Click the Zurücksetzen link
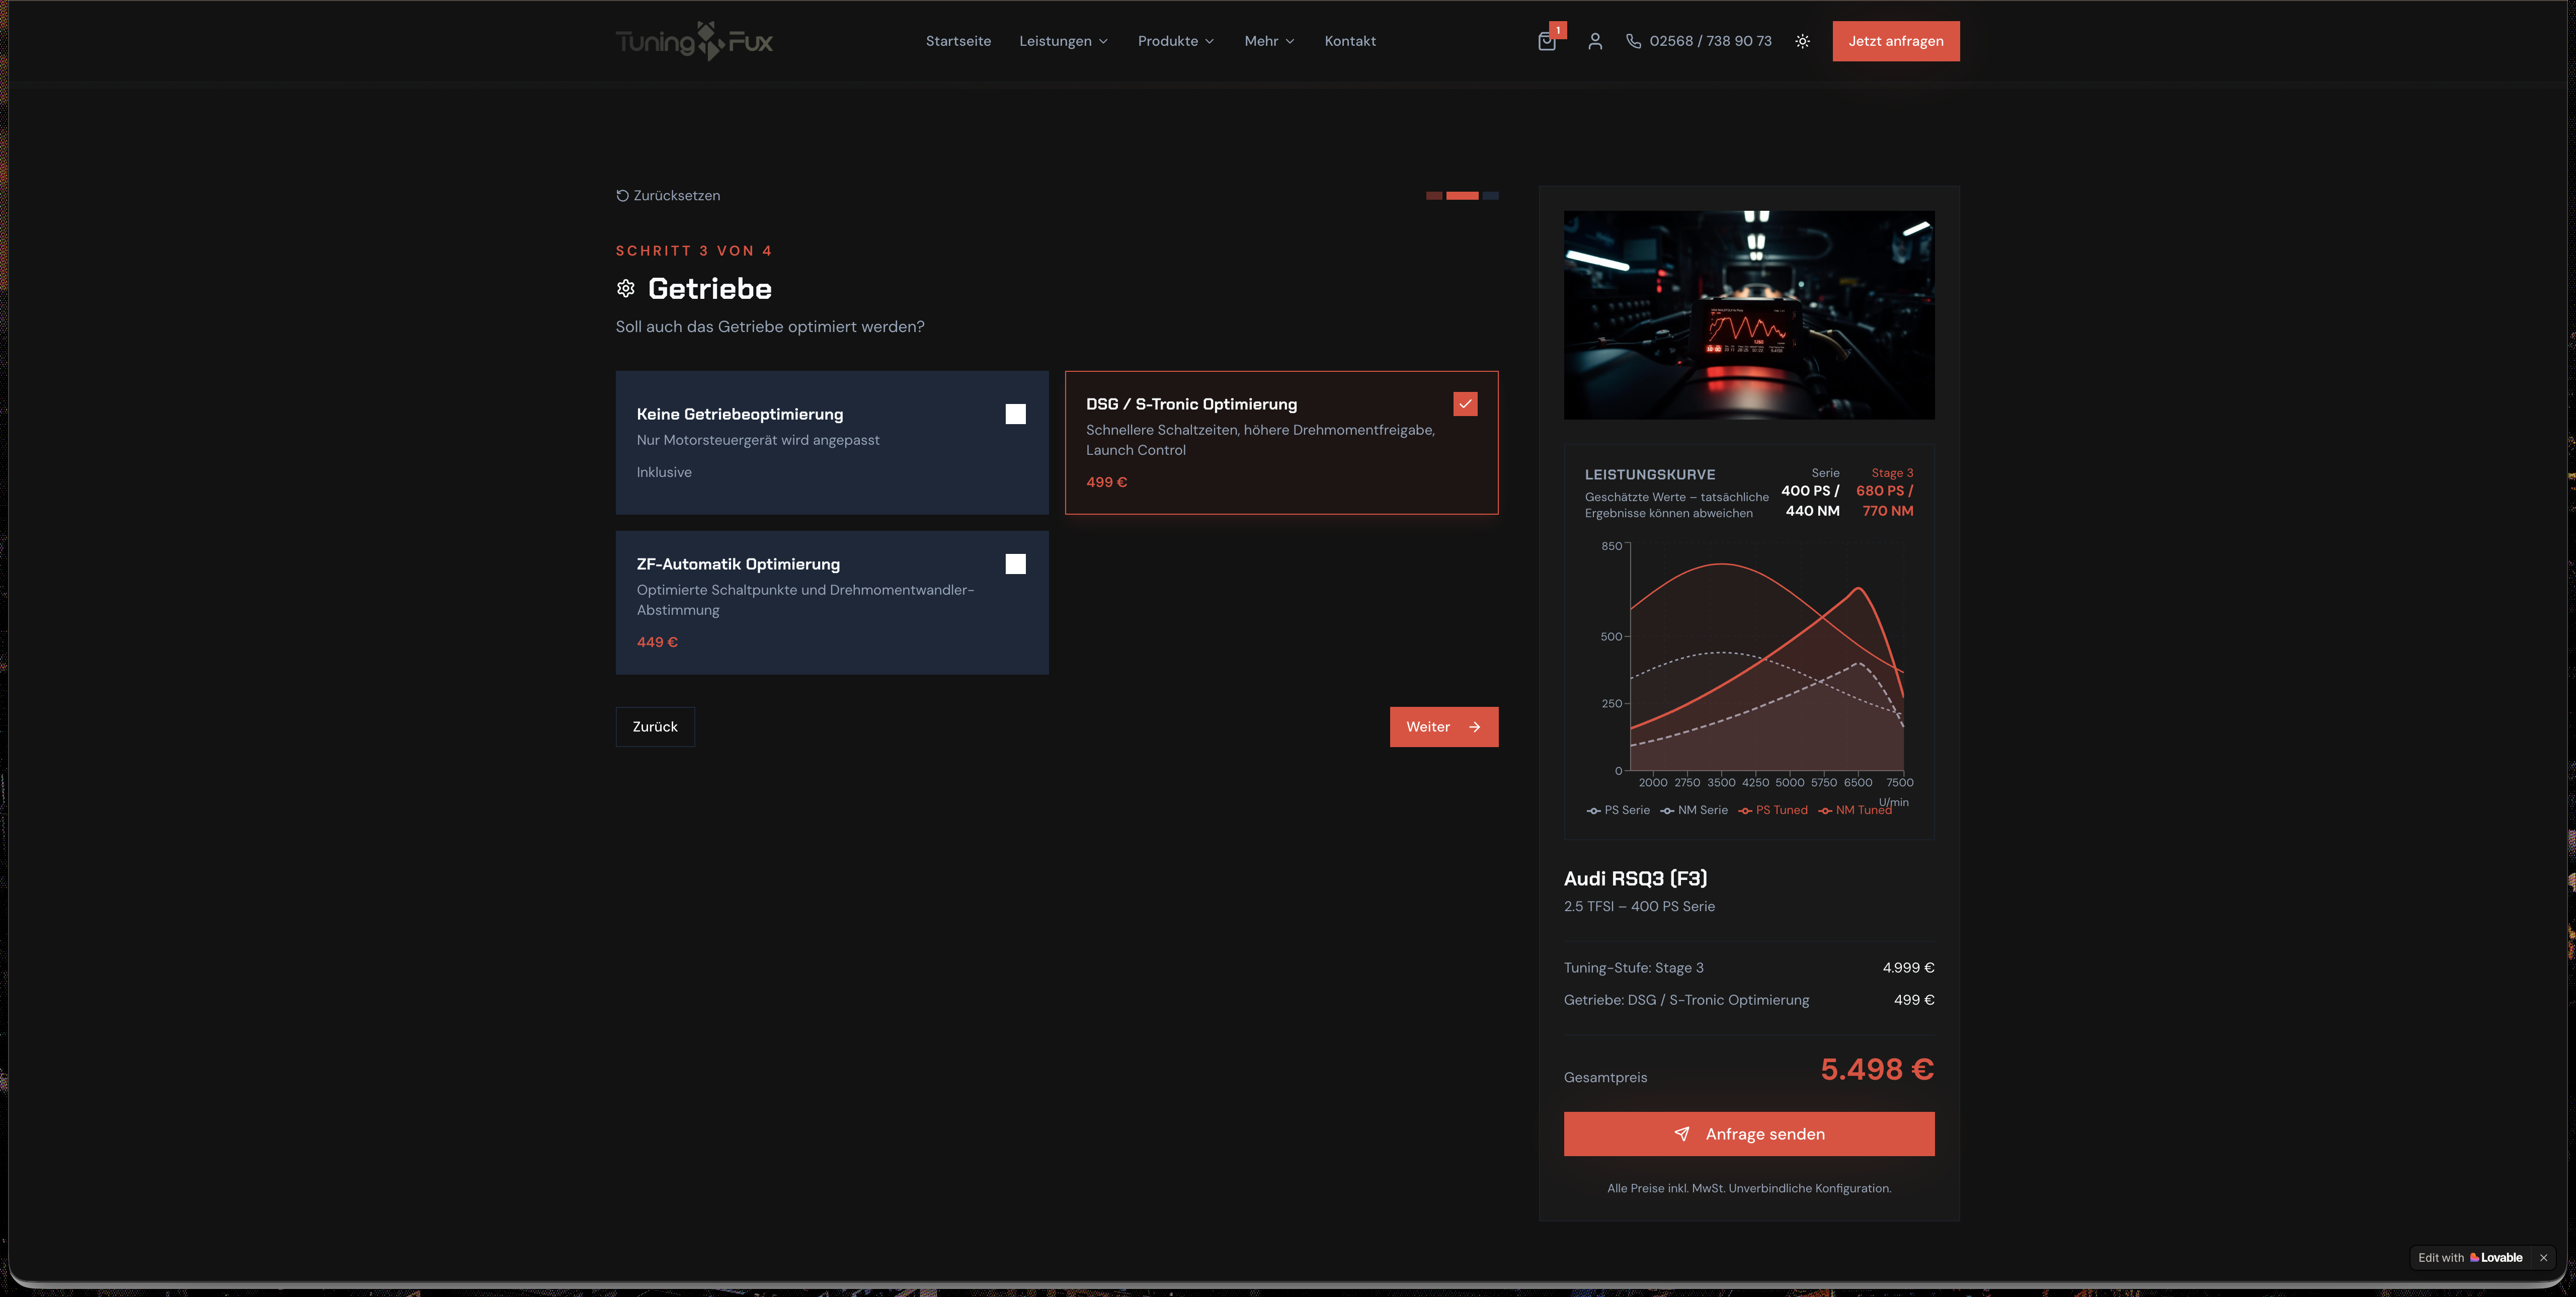This screenshot has height=1297, width=2576. [x=668, y=196]
